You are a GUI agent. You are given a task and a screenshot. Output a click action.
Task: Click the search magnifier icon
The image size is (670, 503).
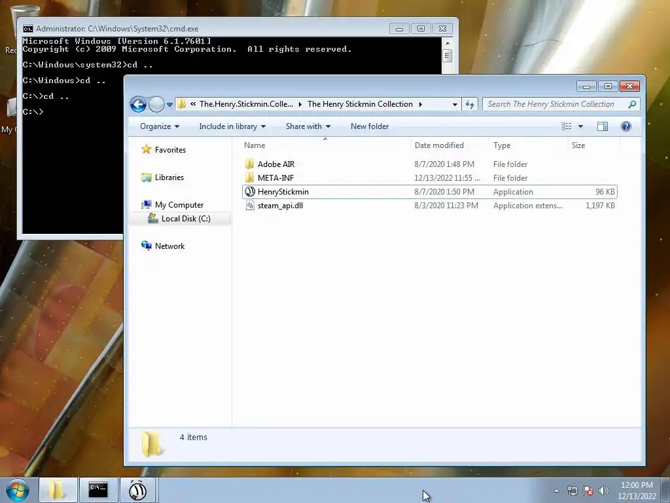click(x=633, y=104)
